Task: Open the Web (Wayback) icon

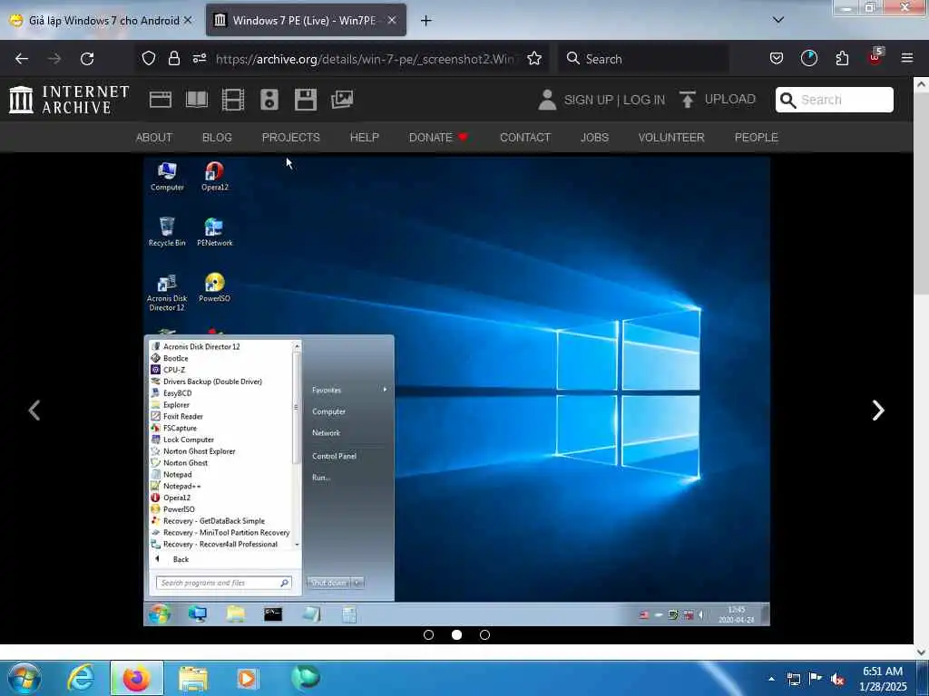Action: 160,100
